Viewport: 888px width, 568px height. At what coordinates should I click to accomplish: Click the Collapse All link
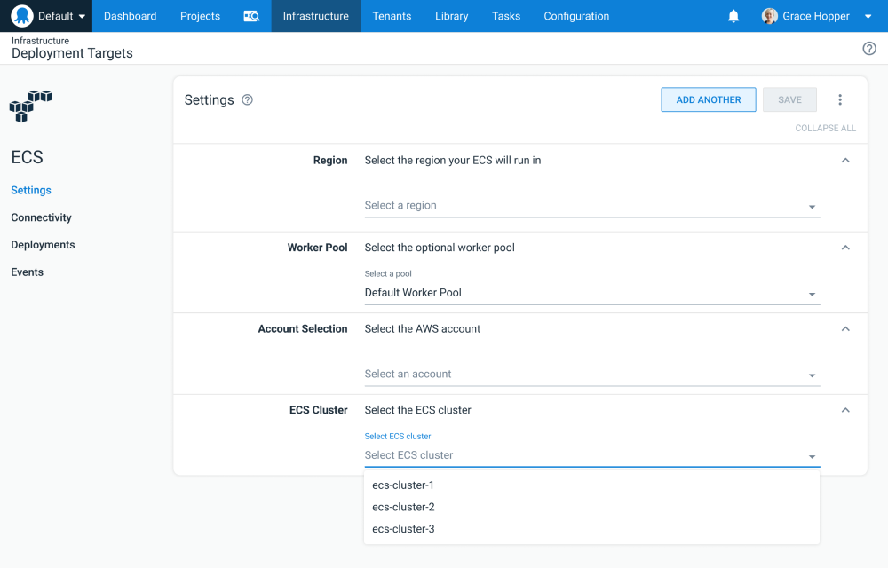click(x=825, y=128)
